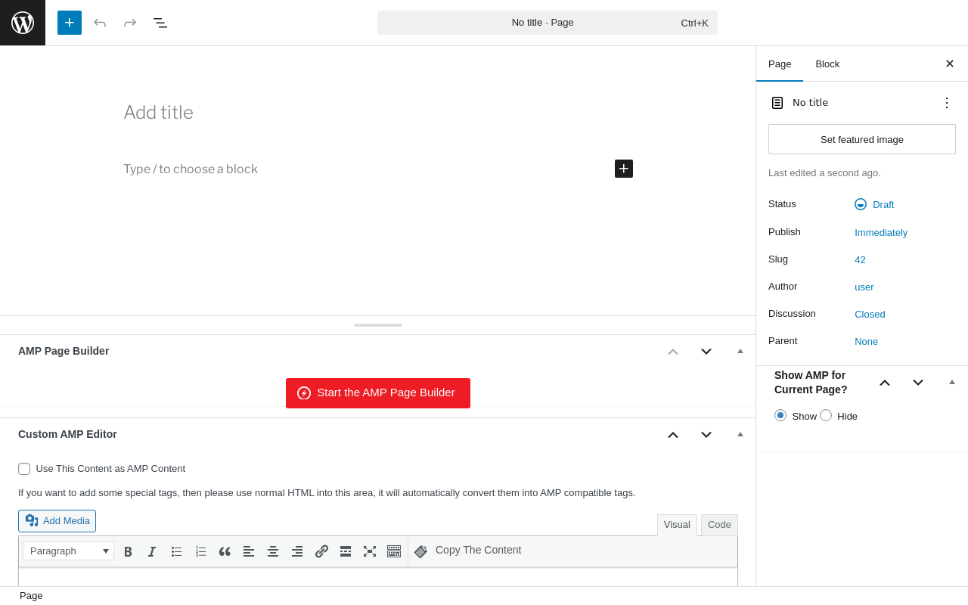
Task: Insert or edit link icon
Action: (x=321, y=551)
